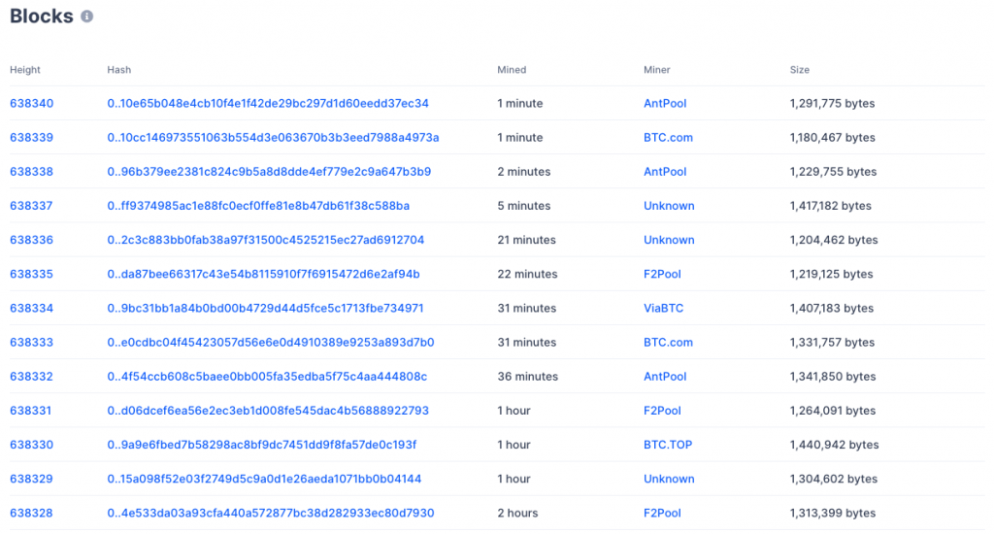
Task: Open hash starting 0..2c3c883bb0fab38a
Action: click(266, 241)
